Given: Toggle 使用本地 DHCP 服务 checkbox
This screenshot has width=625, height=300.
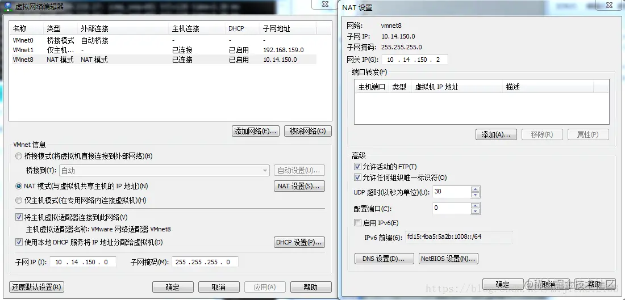Looking at the screenshot, I should tap(19, 242).
